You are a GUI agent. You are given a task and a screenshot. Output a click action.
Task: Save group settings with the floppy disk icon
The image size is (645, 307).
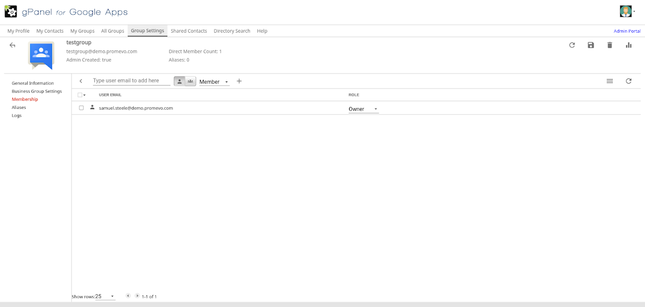591,45
